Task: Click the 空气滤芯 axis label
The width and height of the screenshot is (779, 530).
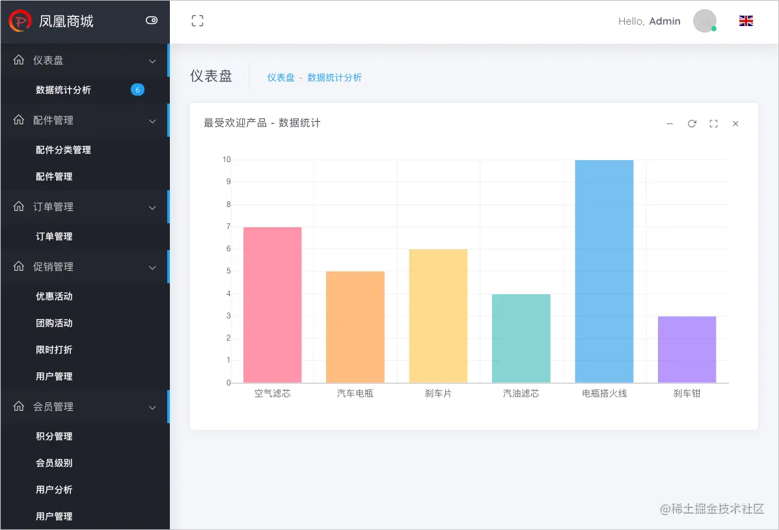Action: tap(272, 393)
